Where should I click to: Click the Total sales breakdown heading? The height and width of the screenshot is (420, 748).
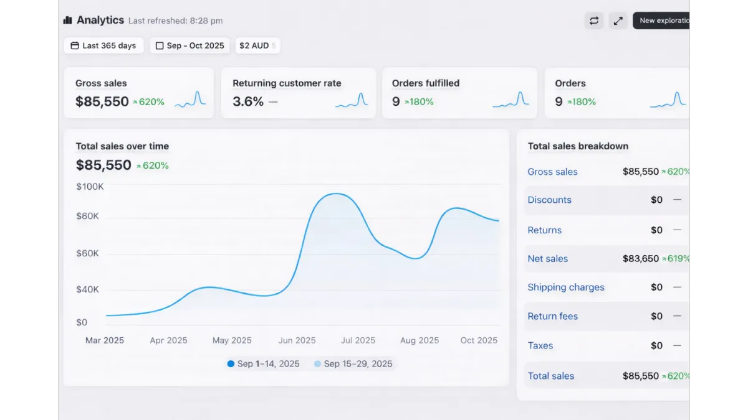[578, 146]
